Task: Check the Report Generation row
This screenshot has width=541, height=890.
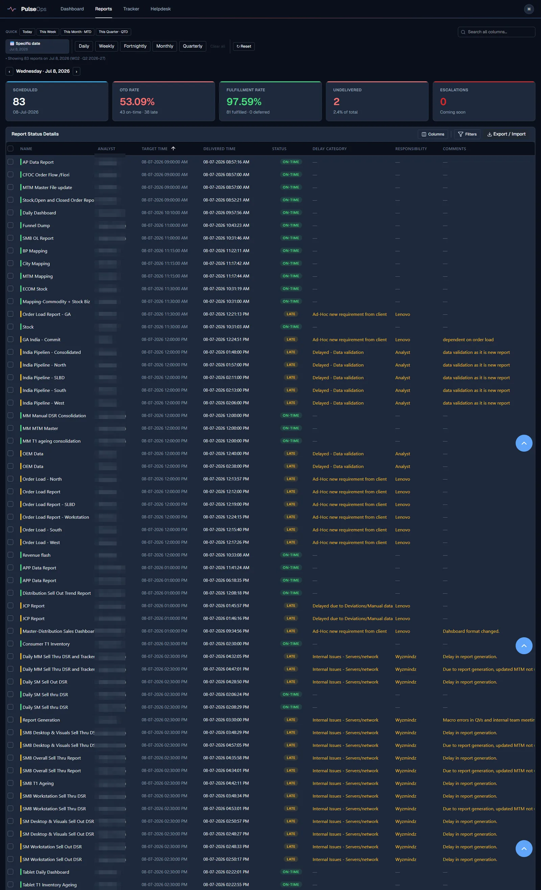Action: click(x=10, y=720)
